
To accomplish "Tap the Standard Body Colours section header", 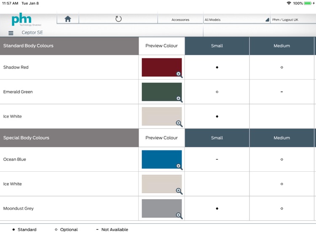I will click(69, 46).
